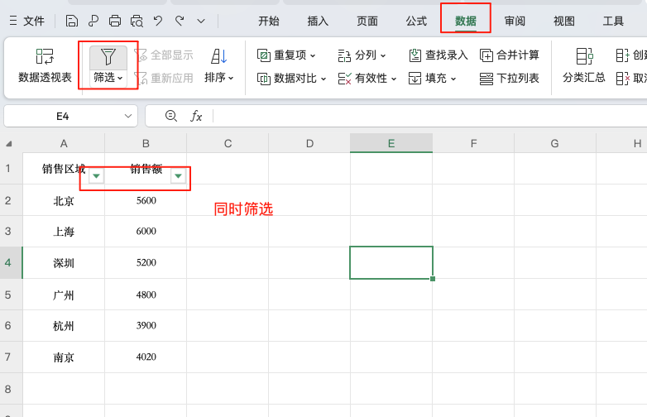This screenshot has width=647, height=417.
Task: Expand the 重复项 dropdown menu
Action: click(x=287, y=55)
